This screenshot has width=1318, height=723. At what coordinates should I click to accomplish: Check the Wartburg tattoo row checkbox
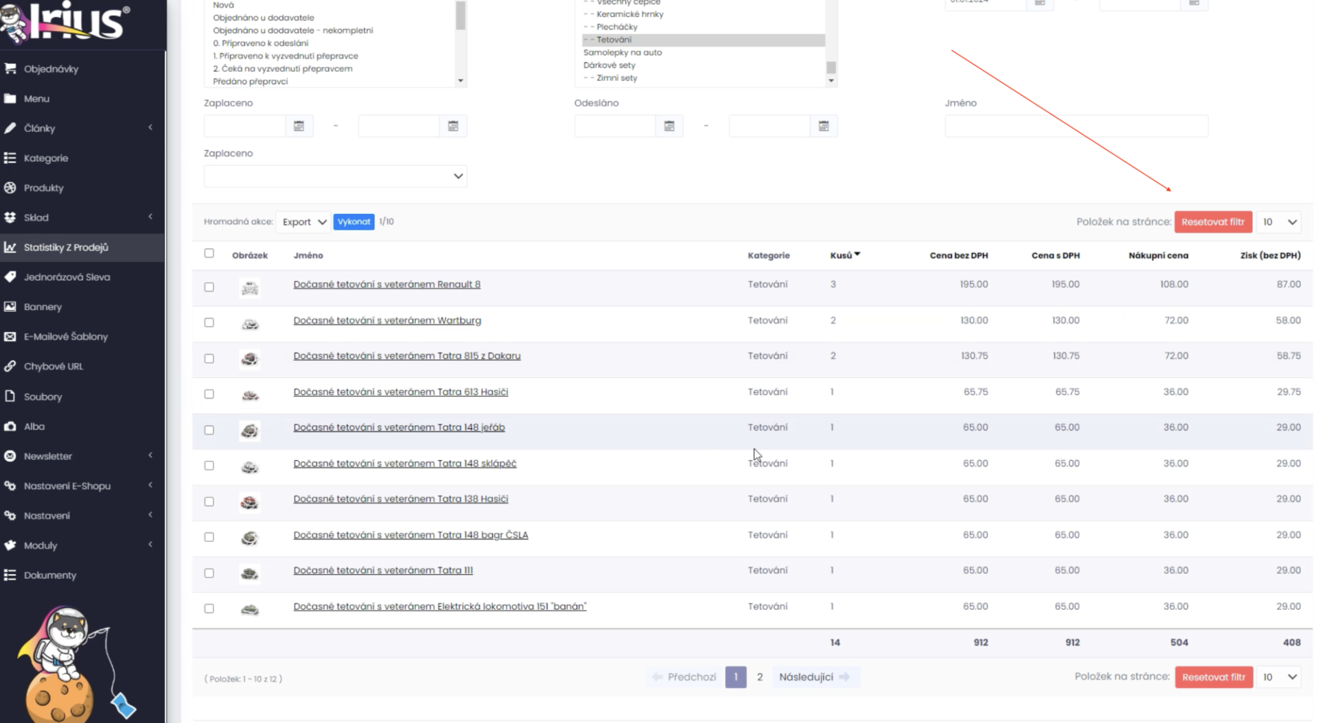click(209, 322)
